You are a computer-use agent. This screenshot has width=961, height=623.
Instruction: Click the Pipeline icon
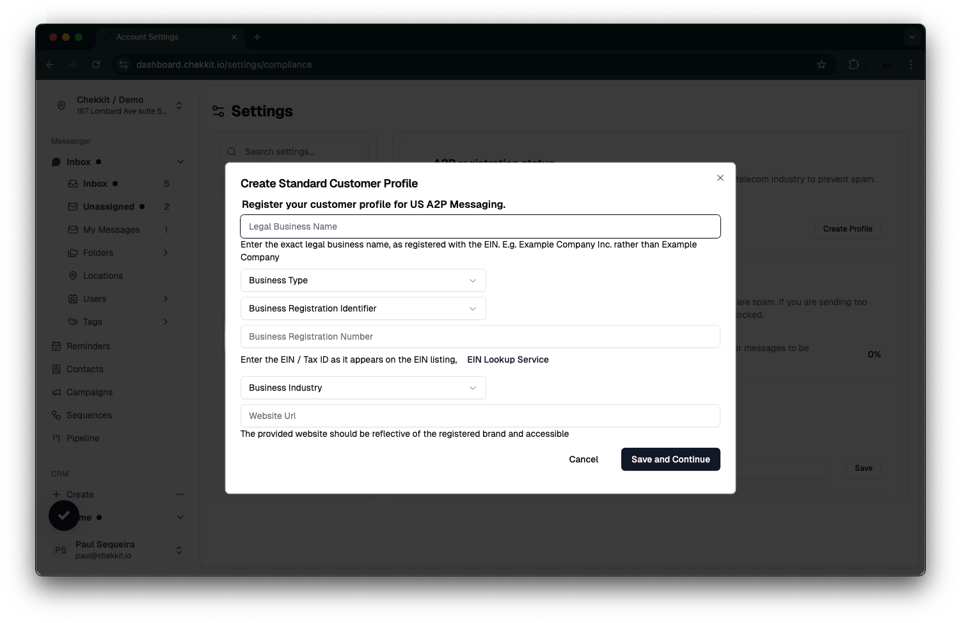click(56, 438)
